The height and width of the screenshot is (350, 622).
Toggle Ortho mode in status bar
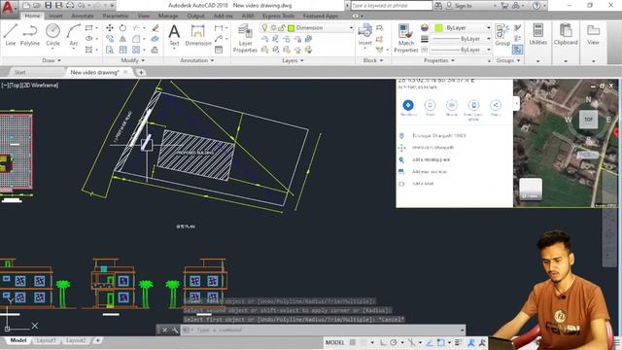tap(382, 342)
